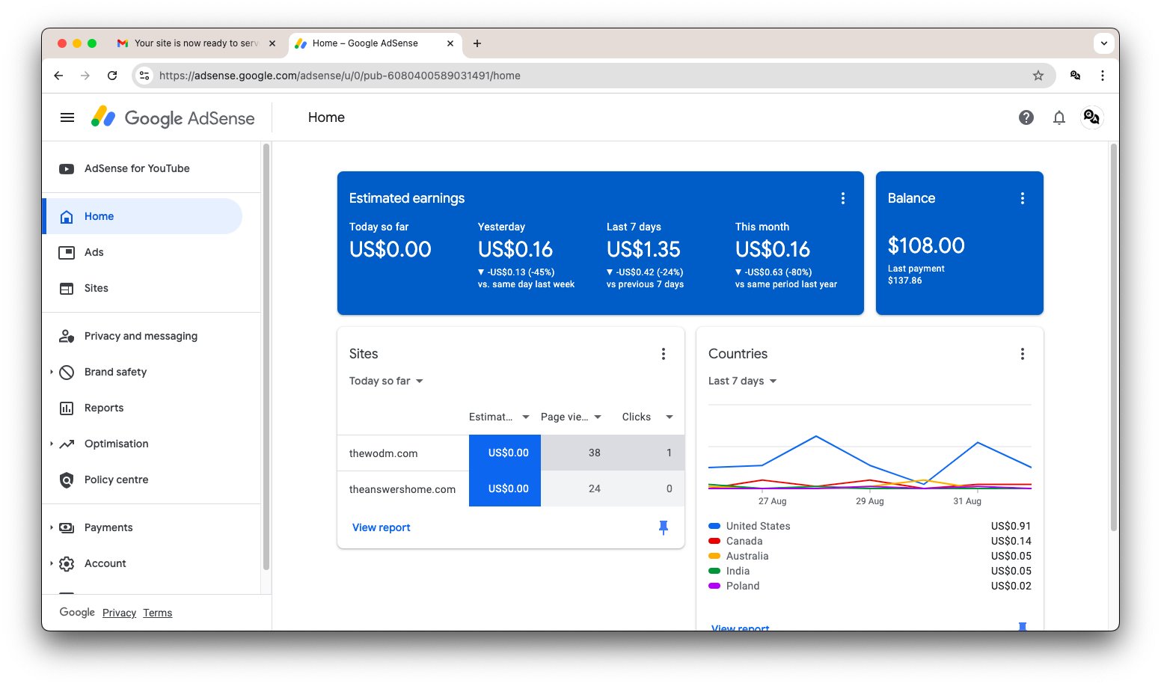Click the Brand safety blocked icon
Screen dimensions: 1161x686
coord(67,373)
